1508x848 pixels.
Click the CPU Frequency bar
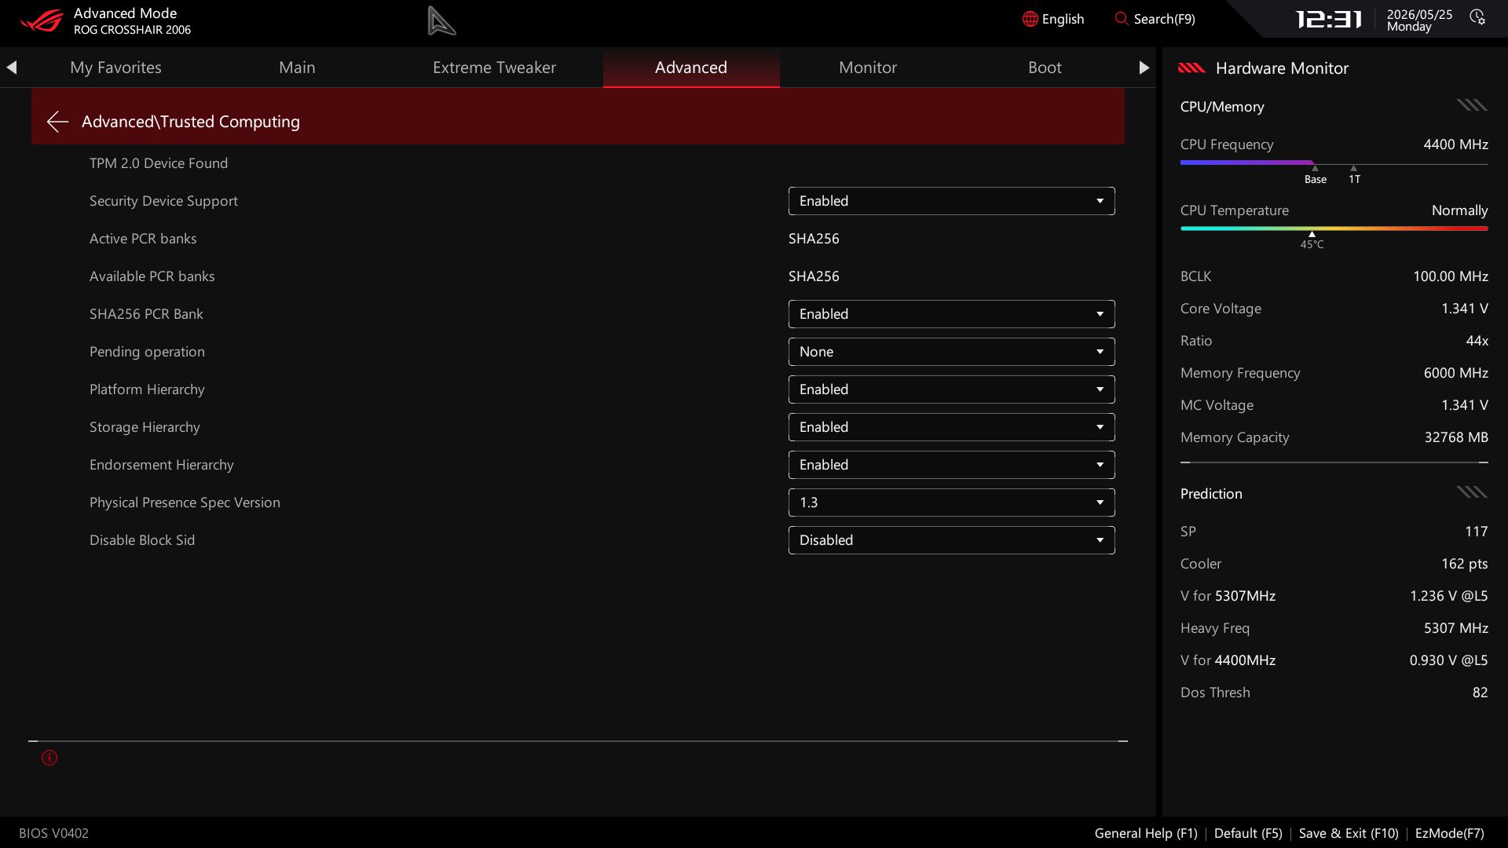click(1334, 163)
